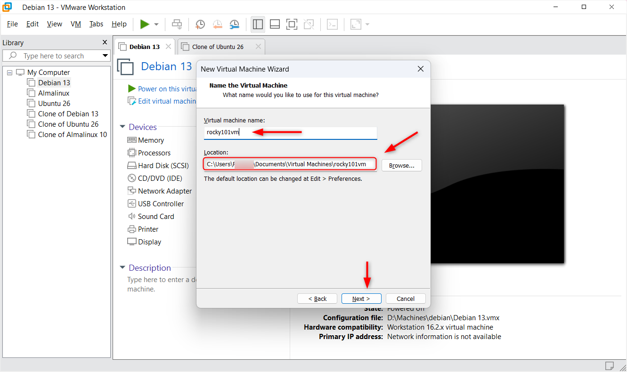The width and height of the screenshot is (627, 372).
Task: Click Power on this virtual machine link
Action: (x=162, y=89)
